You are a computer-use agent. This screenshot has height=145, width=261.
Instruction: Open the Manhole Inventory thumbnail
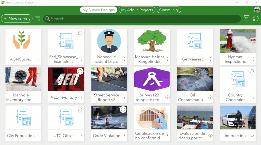(23, 79)
